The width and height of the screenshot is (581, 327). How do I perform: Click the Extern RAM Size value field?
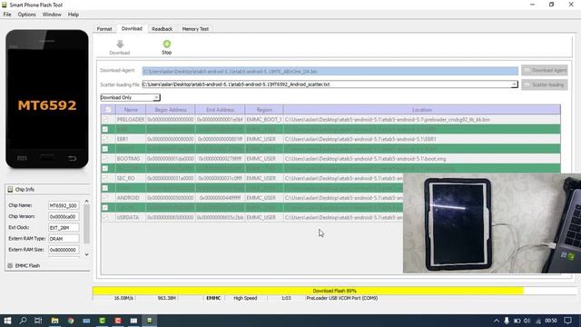[x=64, y=250]
